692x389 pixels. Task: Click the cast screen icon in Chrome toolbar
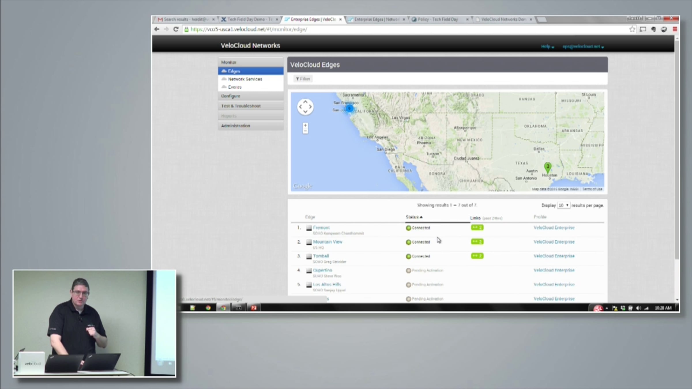pyautogui.click(x=643, y=29)
